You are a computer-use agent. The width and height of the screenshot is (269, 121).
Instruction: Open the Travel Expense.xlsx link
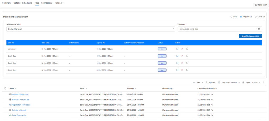[19, 115]
